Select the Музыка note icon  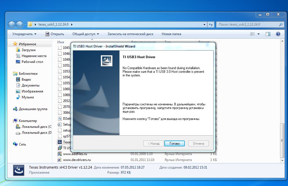click(x=18, y=97)
